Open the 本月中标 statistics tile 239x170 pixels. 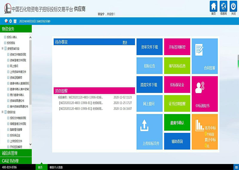click(205, 132)
